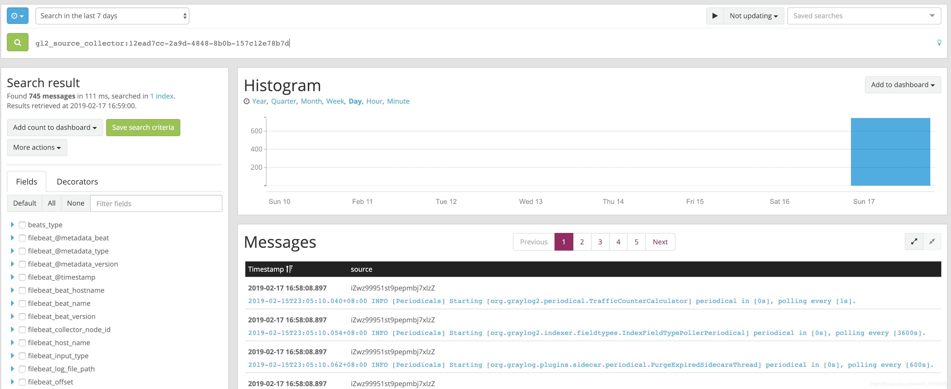The image size is (951, 389).
Task: Click into the Filter fields input
Action: pos(156,204)
